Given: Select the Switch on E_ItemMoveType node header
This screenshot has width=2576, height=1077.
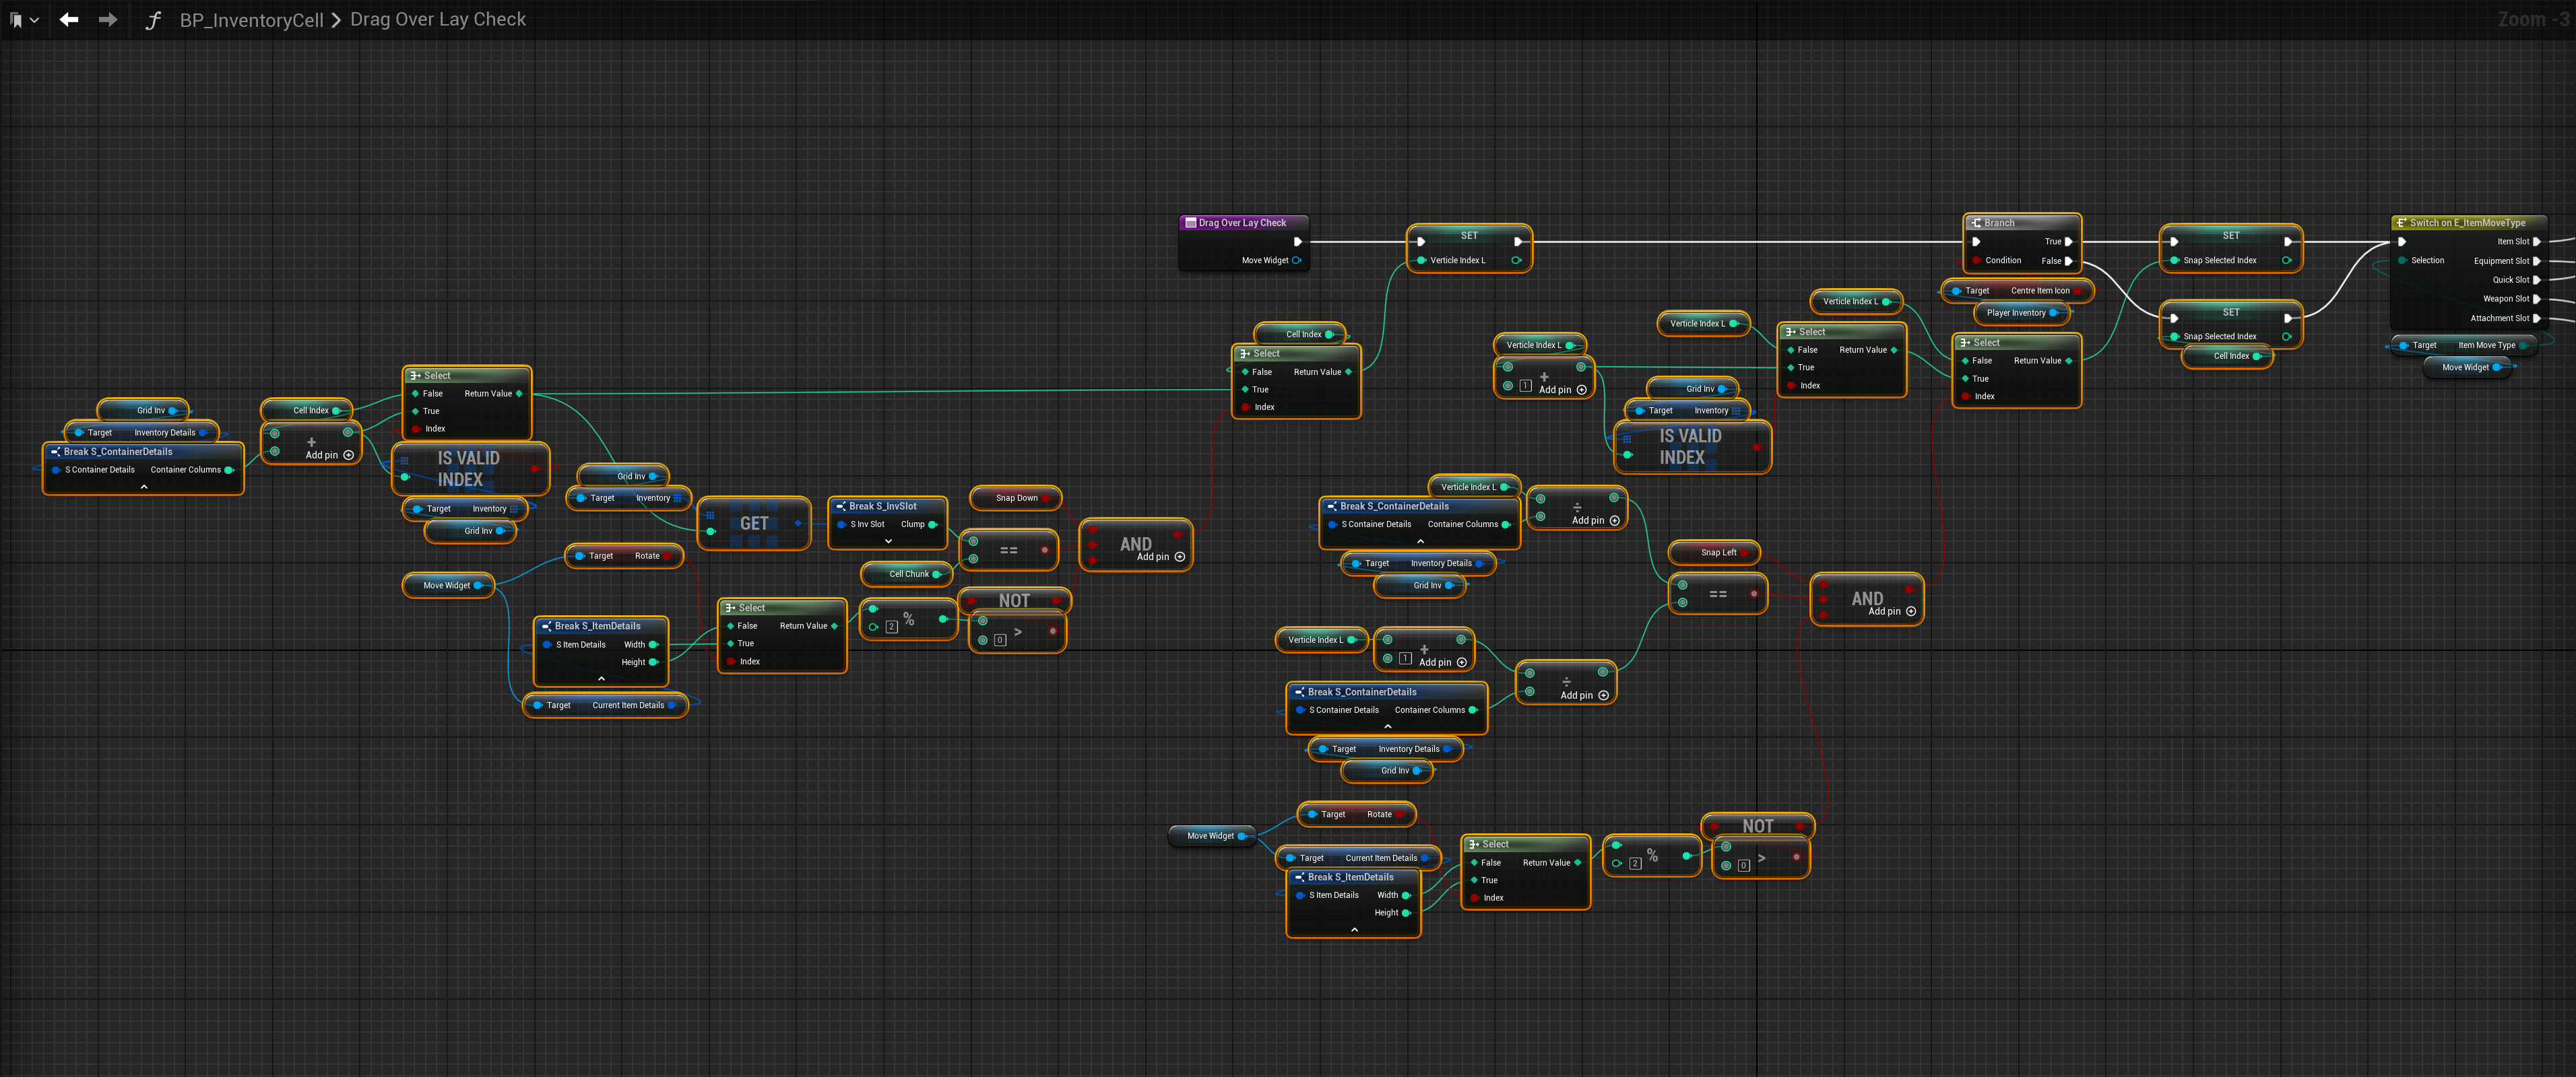Looking at the screenshot, I should (2466, 223).
